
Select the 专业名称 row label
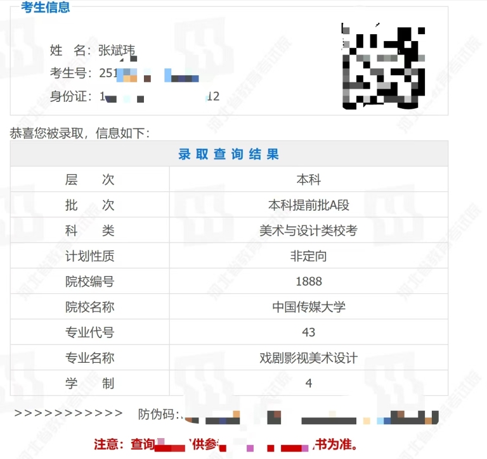pos(90,358)
